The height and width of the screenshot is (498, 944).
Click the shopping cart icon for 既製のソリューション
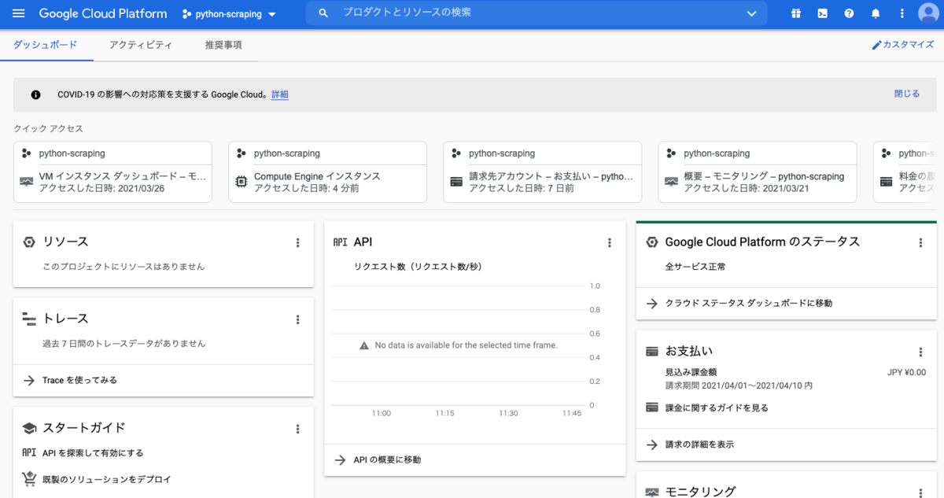point(29,478)
